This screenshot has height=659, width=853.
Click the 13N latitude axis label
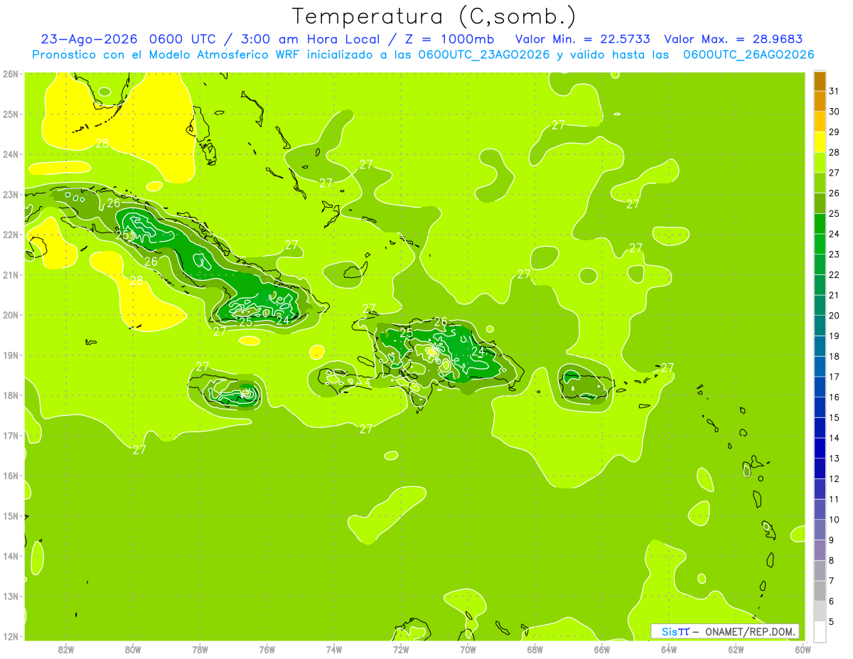point(10,596)
